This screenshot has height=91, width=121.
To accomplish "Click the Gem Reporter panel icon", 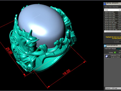I will point(105,46).
